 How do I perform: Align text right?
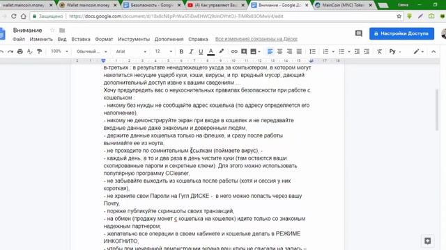point(289,51)
